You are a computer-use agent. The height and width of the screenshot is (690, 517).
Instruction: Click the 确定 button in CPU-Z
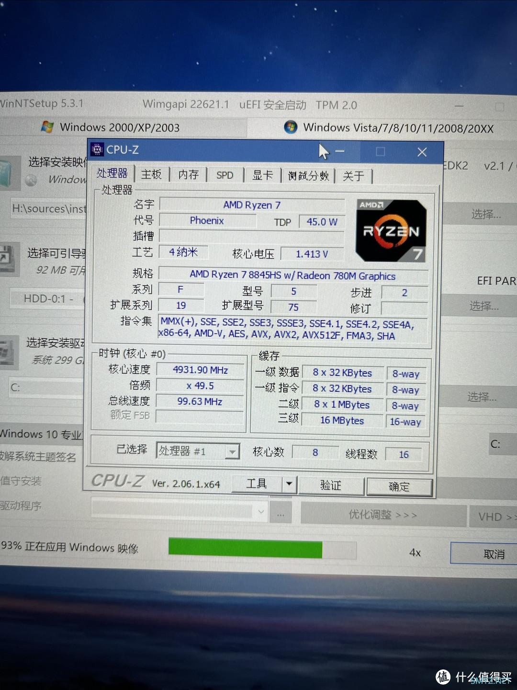tap(399, 487)
